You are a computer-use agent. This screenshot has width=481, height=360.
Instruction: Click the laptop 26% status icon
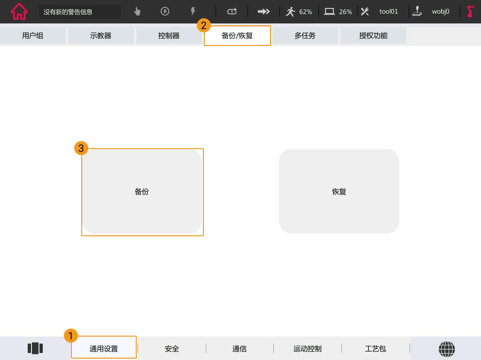338,12
